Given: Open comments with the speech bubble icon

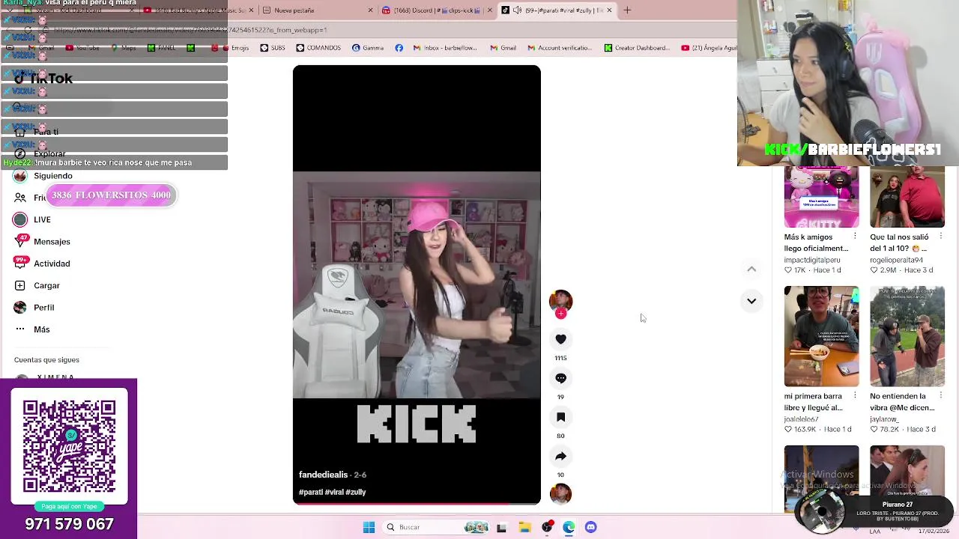Looking at the screenshot, I should [560, 378].
